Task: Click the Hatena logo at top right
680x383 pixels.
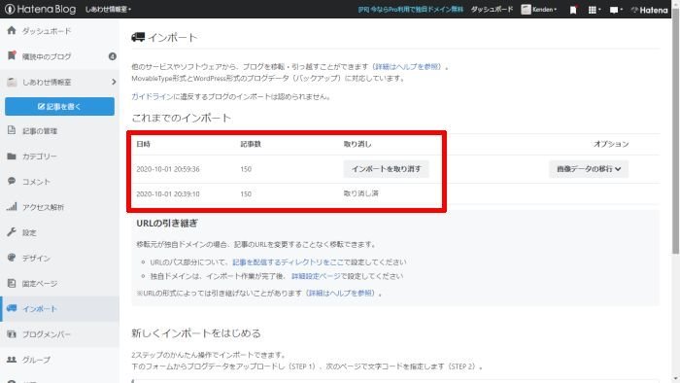Action: click(x=649, y=10)
